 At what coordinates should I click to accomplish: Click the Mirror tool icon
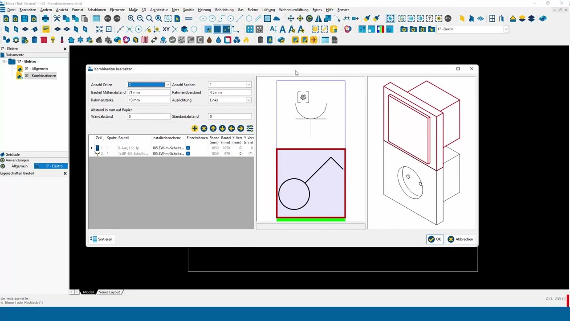[318, 19]
